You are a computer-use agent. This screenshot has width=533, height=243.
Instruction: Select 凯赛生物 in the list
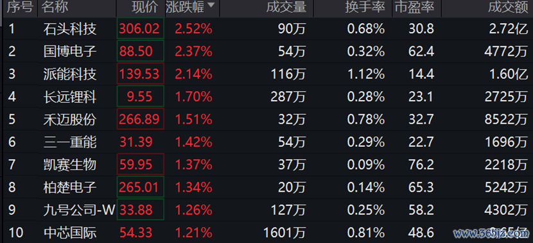tap(70, 165)
